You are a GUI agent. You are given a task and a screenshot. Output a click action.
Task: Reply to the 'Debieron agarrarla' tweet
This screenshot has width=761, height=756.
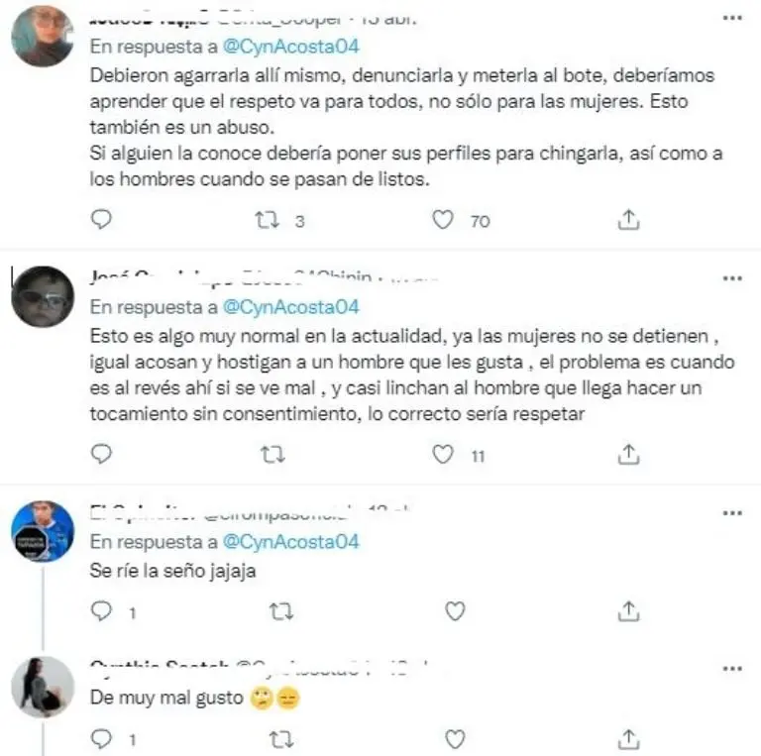(101, 219)
